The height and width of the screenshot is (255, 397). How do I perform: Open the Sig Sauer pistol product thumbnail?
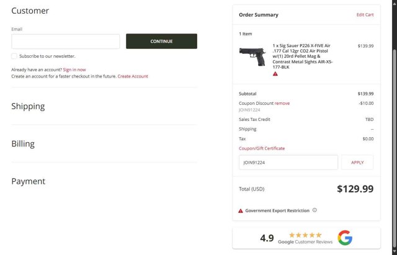point(254,57)
